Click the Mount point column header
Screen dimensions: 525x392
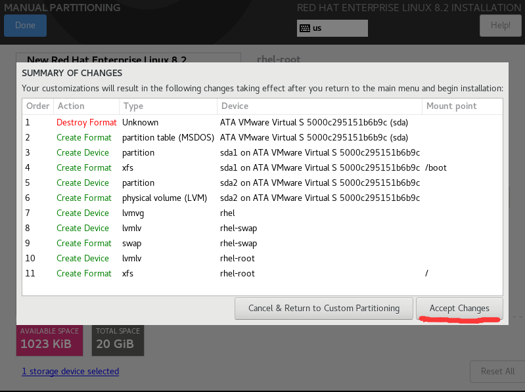[x=463, y=106]
